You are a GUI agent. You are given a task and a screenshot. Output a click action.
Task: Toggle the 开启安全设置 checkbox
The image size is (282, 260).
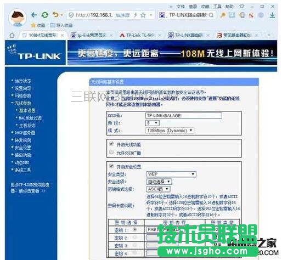point(111,166)
